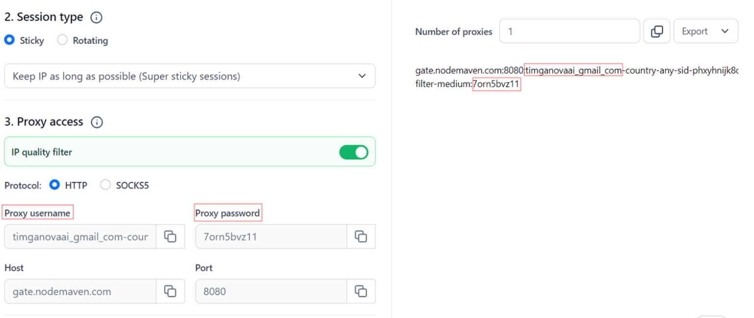Switch session type to Rotating
The image size is (754, 318).
[x=62, y=40]
